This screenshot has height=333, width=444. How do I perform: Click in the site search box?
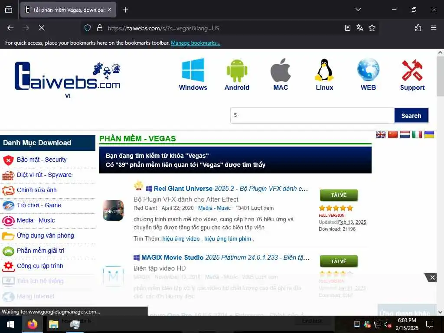point(312,115)
